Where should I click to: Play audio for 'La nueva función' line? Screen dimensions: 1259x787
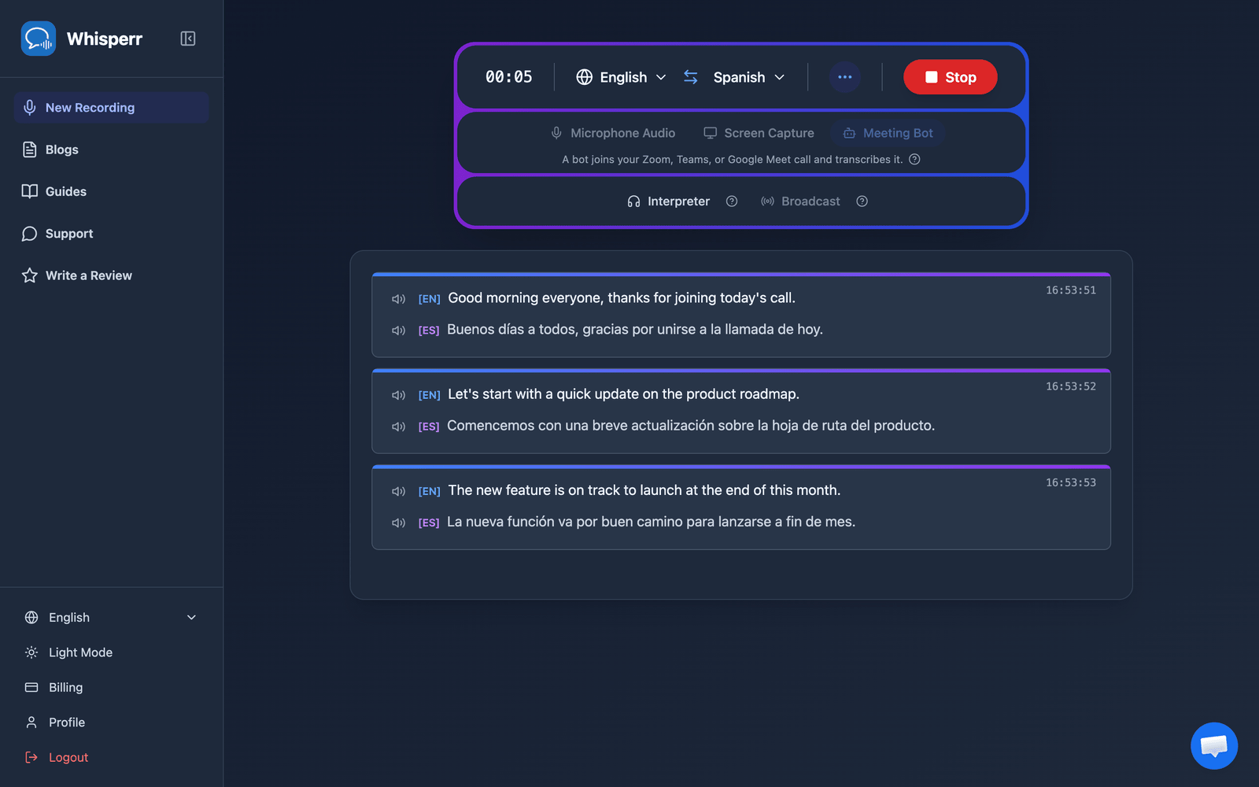[x=399, y=523]
